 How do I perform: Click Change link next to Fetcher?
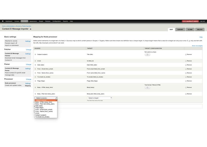(29, 50)
